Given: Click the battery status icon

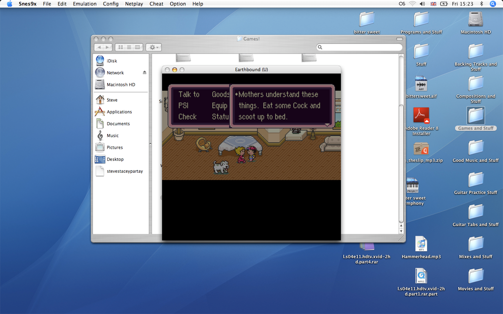Looking at the screenshot, I should point(444,4).
